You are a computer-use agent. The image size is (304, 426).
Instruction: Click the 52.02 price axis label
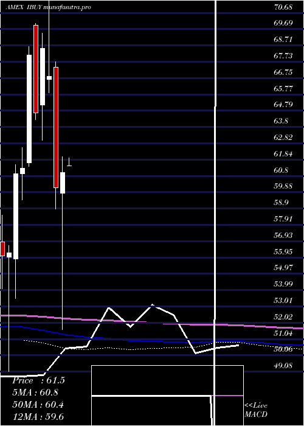click(x=283, y=317)
